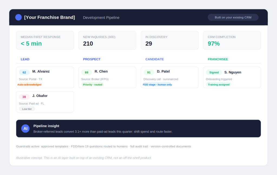277x175 pixels.
Task: Open the S. Nguyen franchisee name
Action: tap(233, 72)
